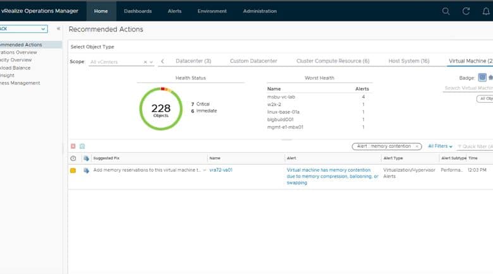Switch to Cluster Compute Resource (6) tab
This screenshot has width=493, height=274.
pos(332,61)
